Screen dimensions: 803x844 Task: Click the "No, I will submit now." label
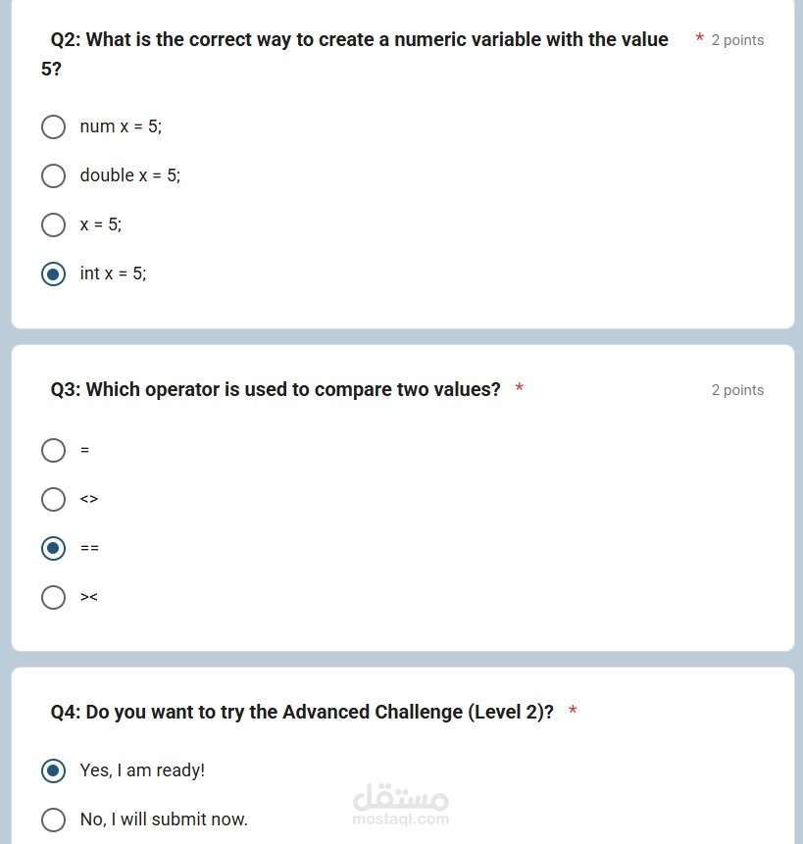tap(164, 819)
